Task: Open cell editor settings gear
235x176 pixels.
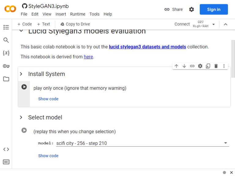Action: (x=200, y=66)
